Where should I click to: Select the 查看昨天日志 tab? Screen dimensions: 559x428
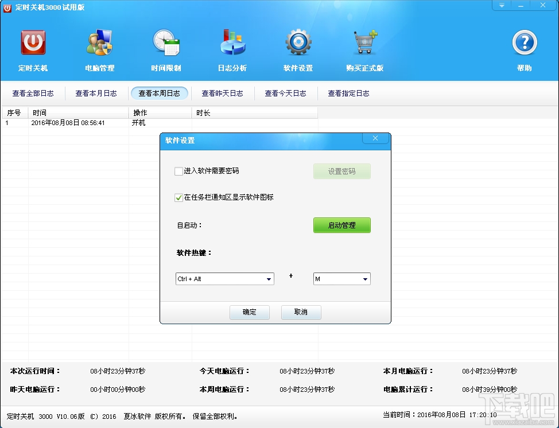[223, 93]
